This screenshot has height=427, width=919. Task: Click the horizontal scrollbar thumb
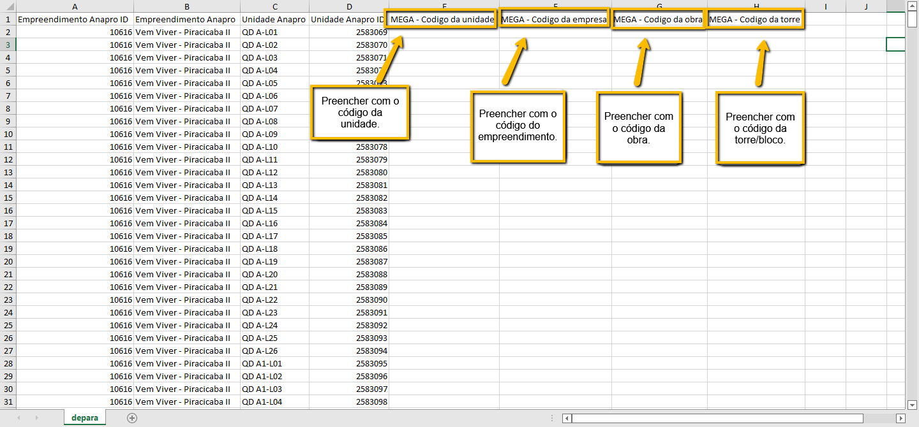(x=717, y=418)
